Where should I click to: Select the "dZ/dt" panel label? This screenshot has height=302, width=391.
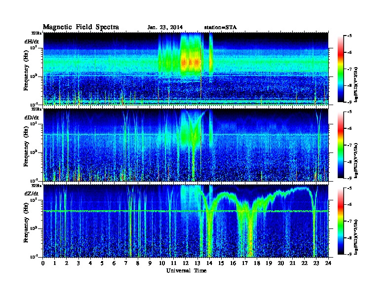(x=32, y=193)
